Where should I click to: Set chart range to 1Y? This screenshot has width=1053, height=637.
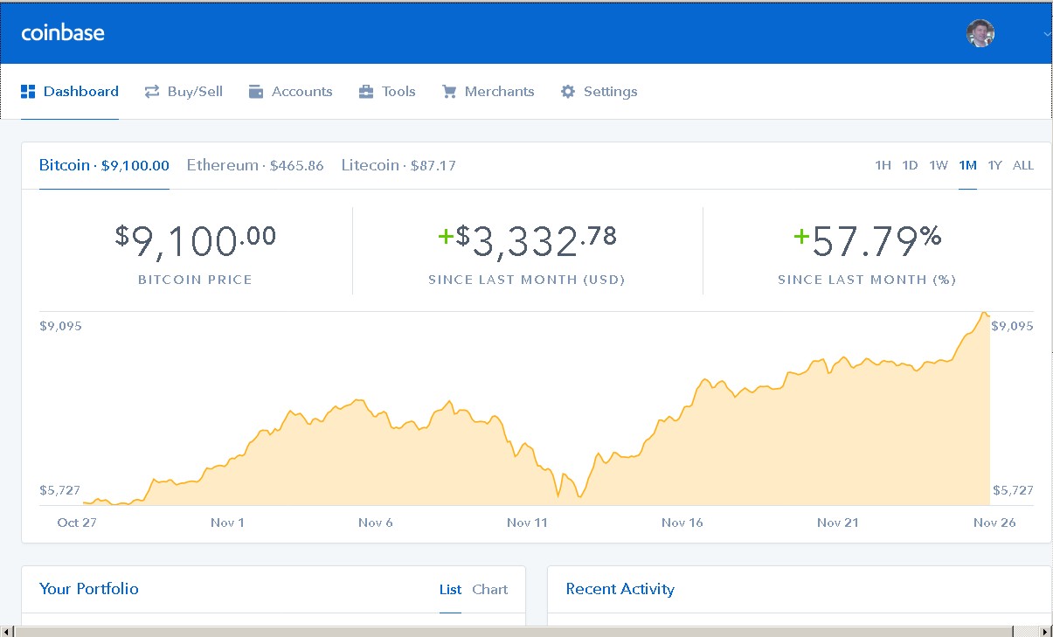tap(994, 165)
